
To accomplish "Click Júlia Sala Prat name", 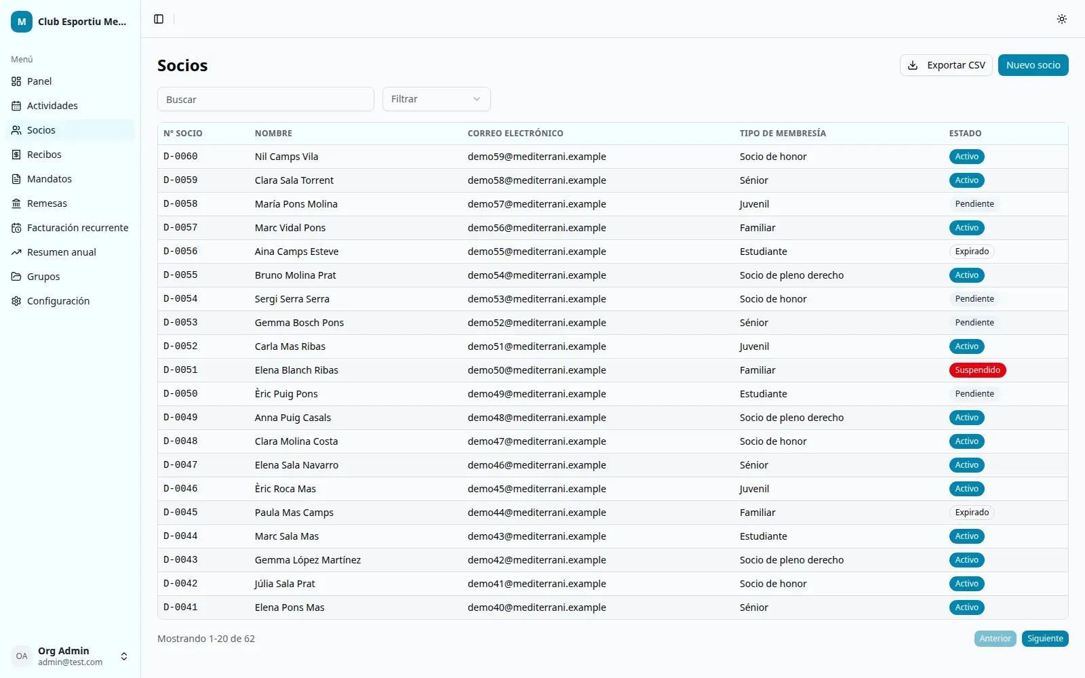I will point(285,584).
